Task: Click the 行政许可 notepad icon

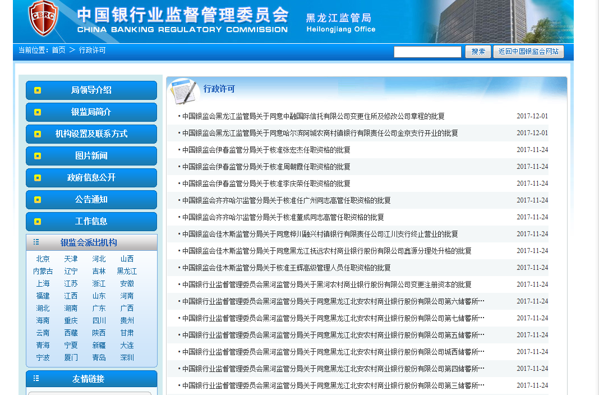Action: (x=183, y=91)
